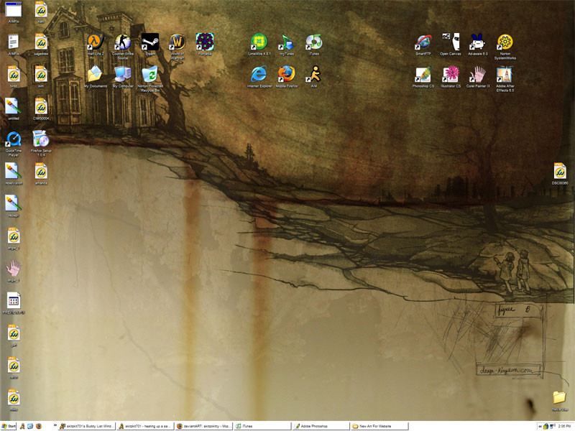The height and width of the screenshot is (431, 575).
Task: Click the Firefox quick launch icon
Action: [x=39, y=426]
